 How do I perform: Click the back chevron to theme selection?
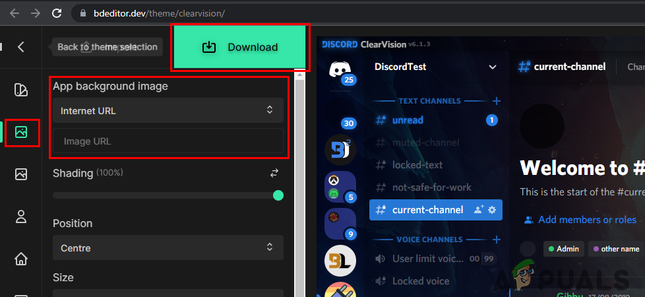21,47
